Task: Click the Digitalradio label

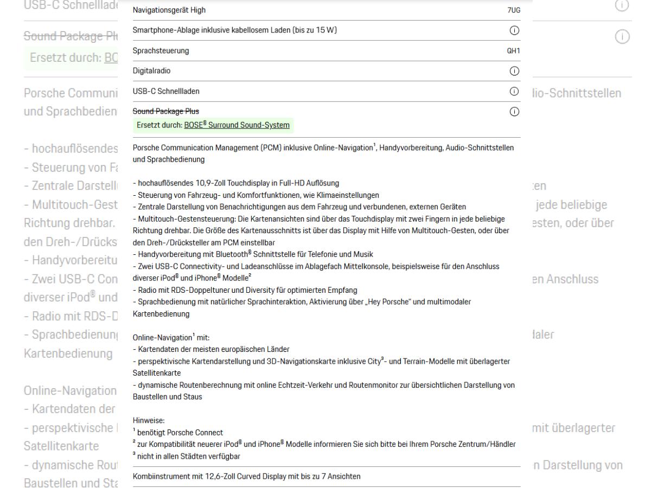Action: (x=147, y=71)
